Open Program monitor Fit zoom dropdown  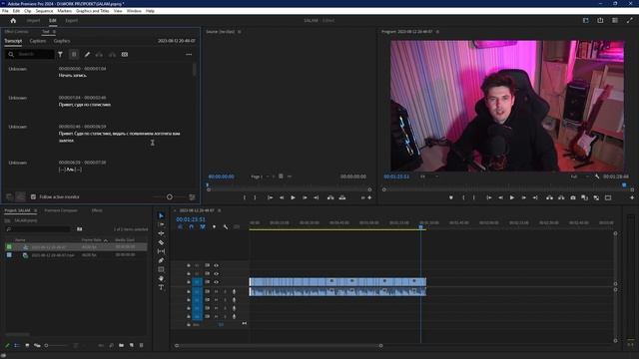pyautogui.click(x=429, y=177)
